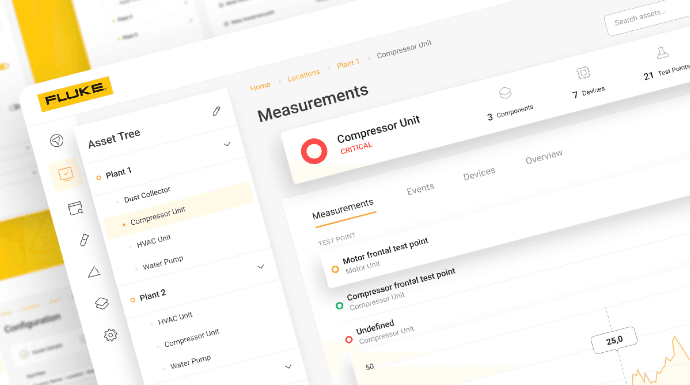Click red status ring beside Undefined
Image resolution: width=690 pixels, height=385 pixels.
(349, 340)
